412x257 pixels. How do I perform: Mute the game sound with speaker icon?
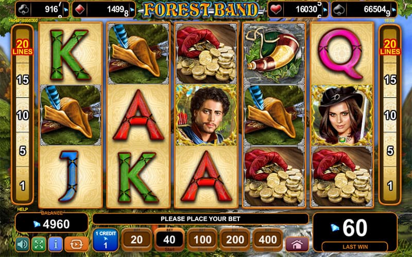point(22,244)
